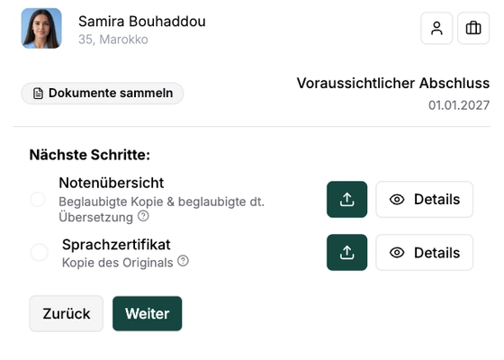Click the Dokumente sammeln status badge
Viewport: 504px width, 360px height.
point(103,94)
